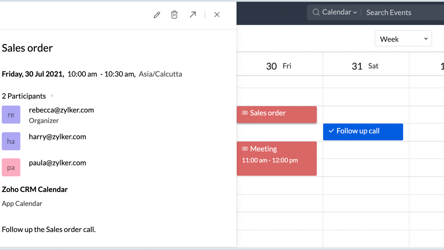Click the 're' participant avatar

(x=11, y=115)
